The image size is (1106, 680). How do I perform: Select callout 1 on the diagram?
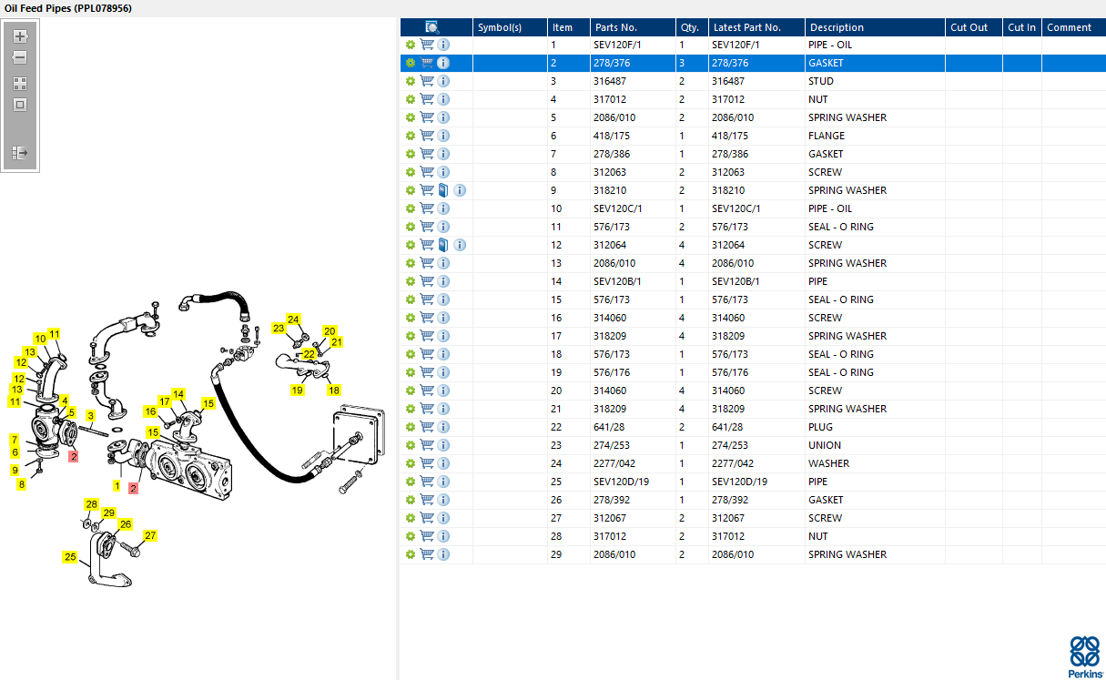(117, 485)
